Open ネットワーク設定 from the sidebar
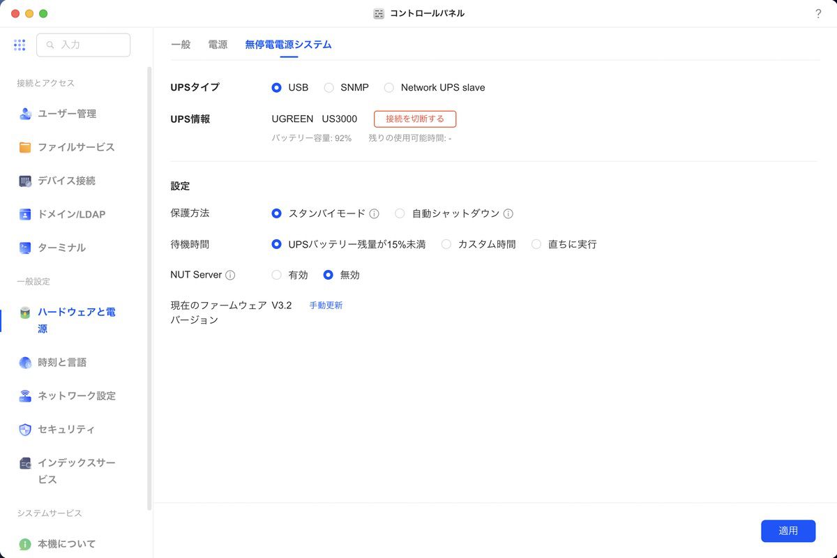This screenshot has width=837, height=558. [x=76, y=395]
